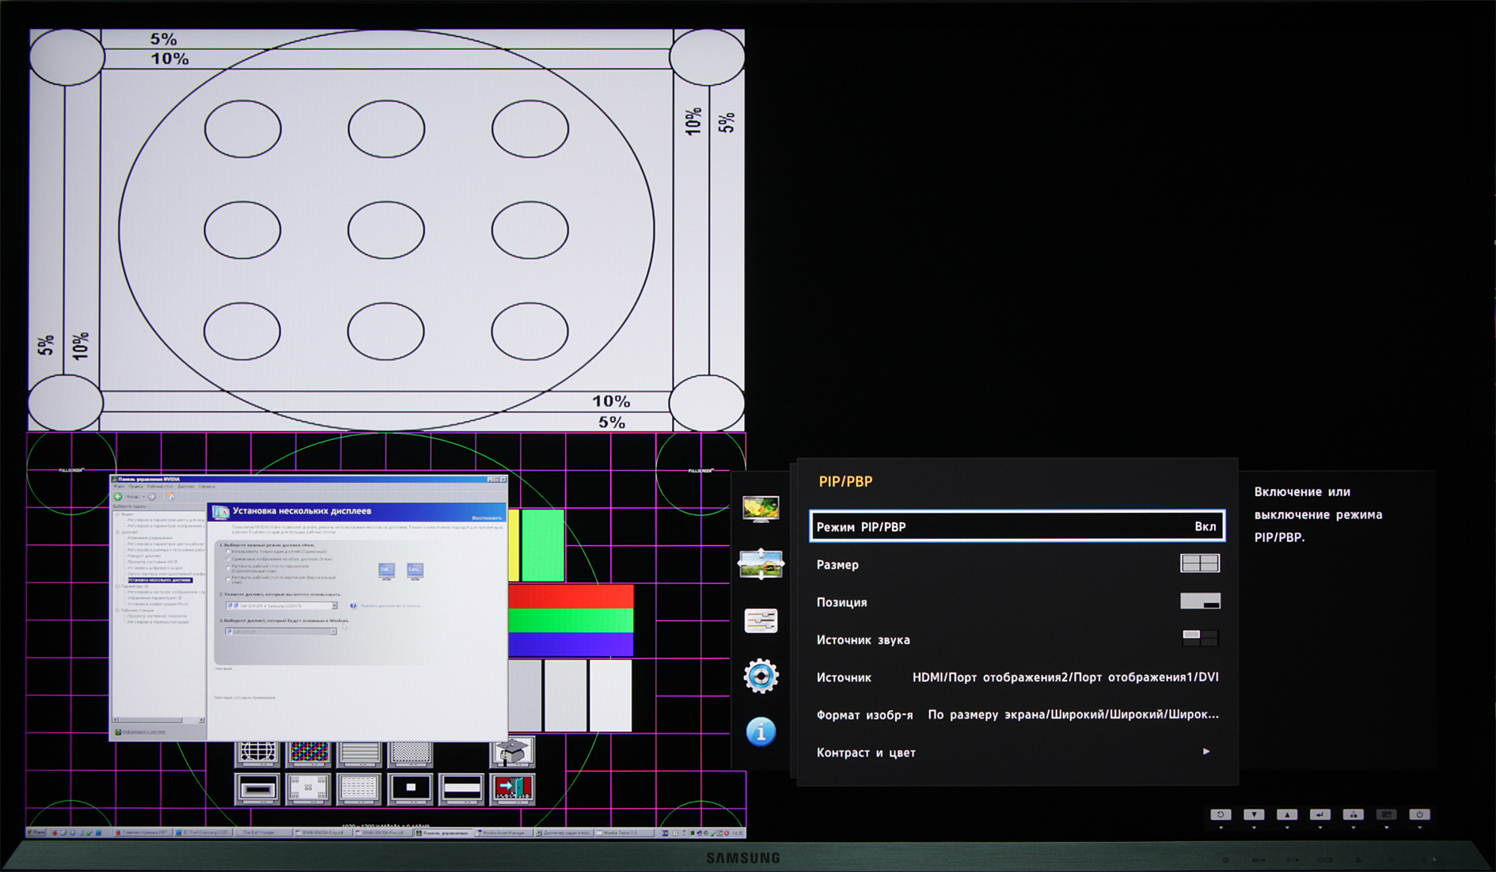Click the exit door icon in test utility
1496x872 pixels.
512,788
